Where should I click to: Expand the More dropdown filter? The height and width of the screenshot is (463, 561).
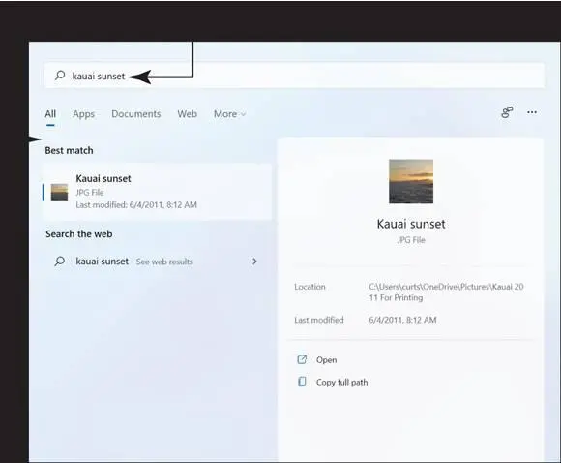click(229, 114)
